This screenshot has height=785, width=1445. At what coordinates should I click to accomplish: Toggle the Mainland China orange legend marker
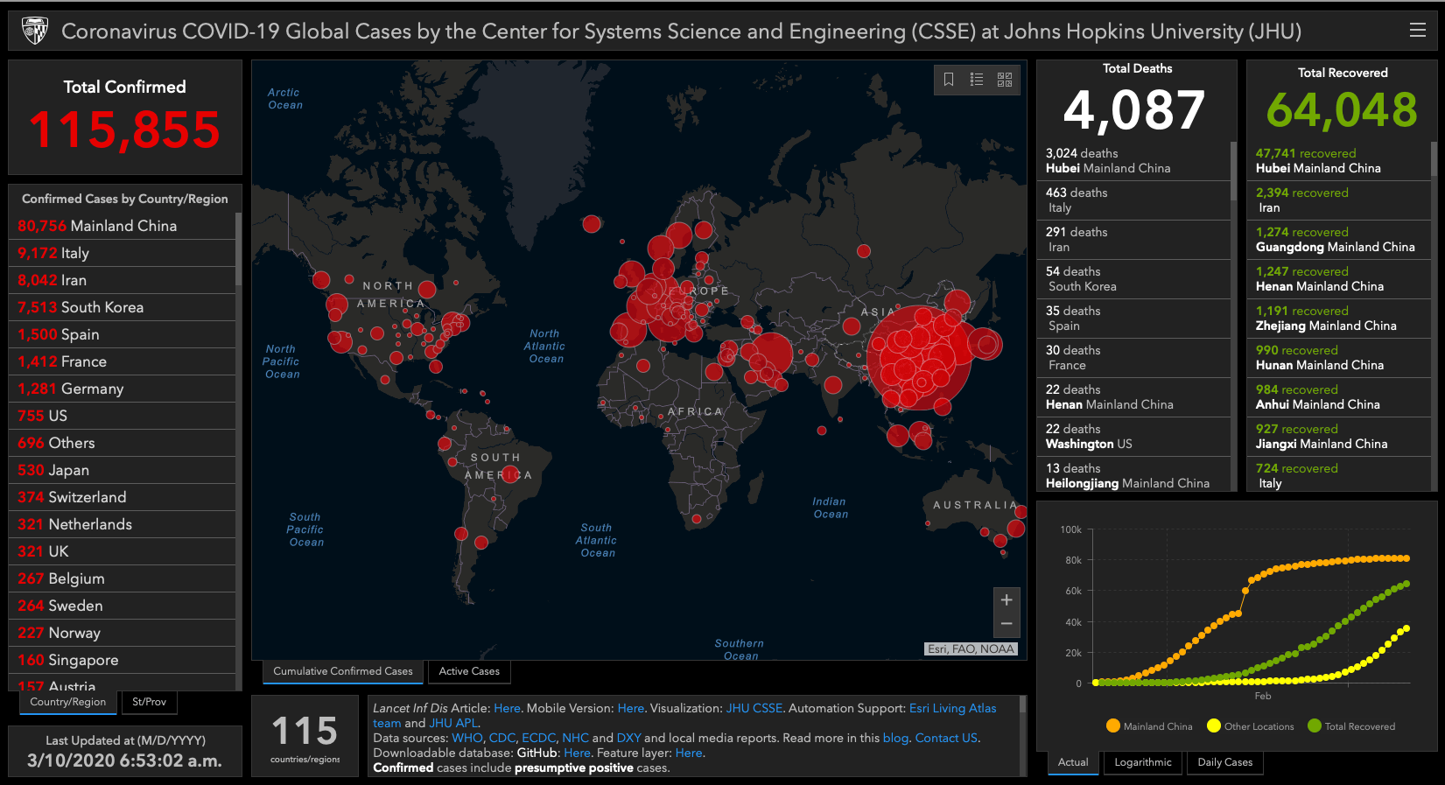tap(1113, 725)
